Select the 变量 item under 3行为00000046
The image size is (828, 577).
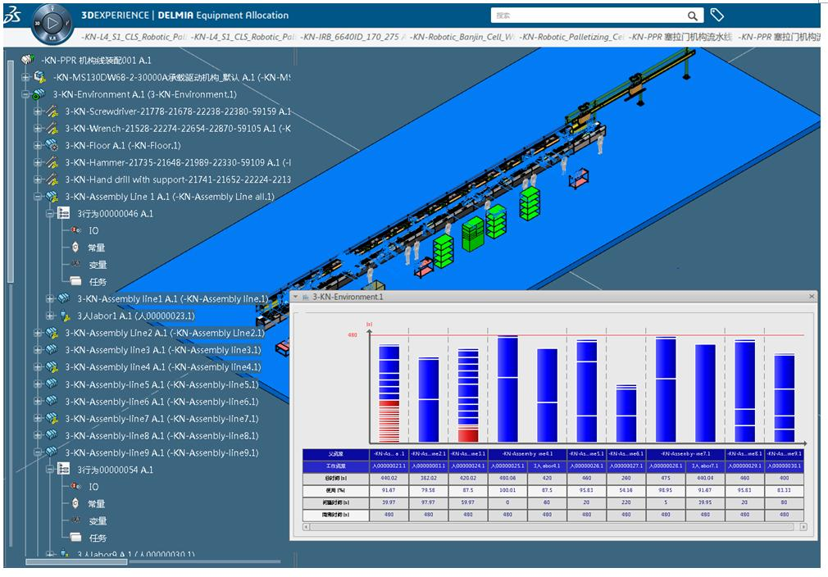(98, 265)
